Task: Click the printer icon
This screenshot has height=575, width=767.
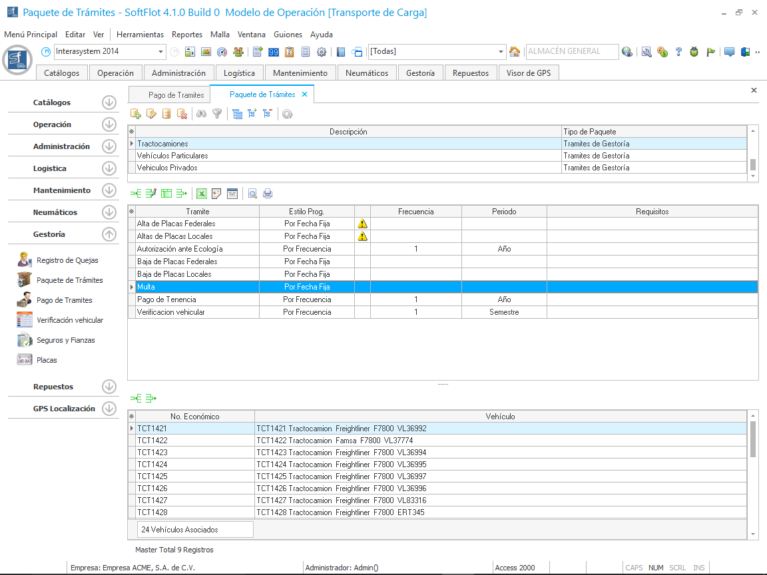Action: (268, 194)
